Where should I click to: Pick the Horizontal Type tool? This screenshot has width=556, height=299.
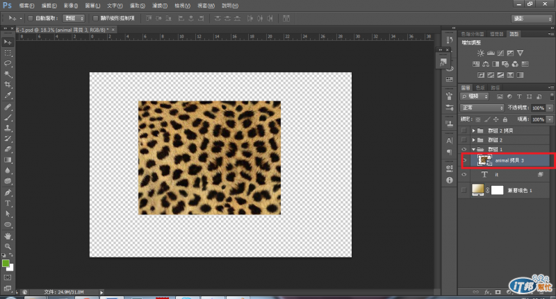[8, 203]
